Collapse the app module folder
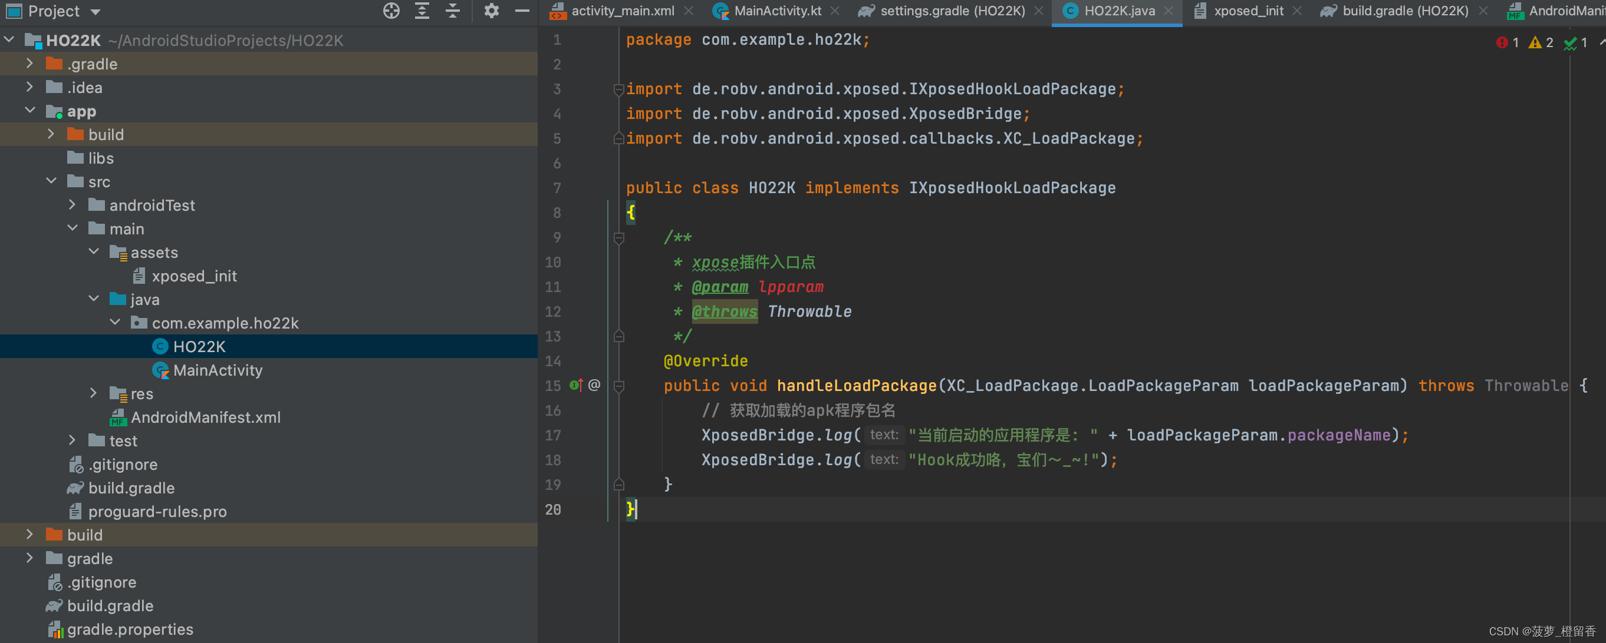 click(29, 111)
